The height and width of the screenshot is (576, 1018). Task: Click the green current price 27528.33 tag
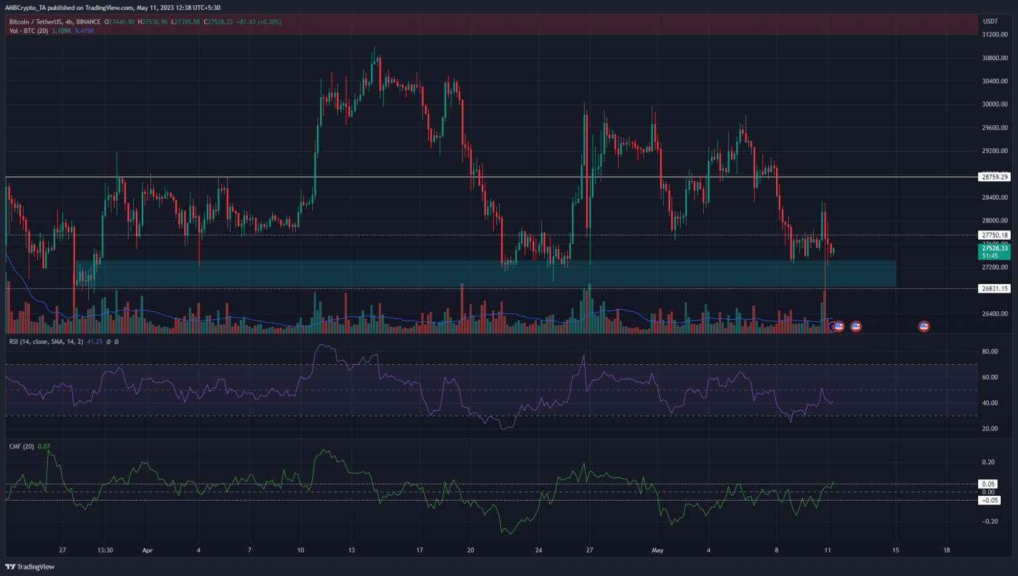tap(994, 249)
